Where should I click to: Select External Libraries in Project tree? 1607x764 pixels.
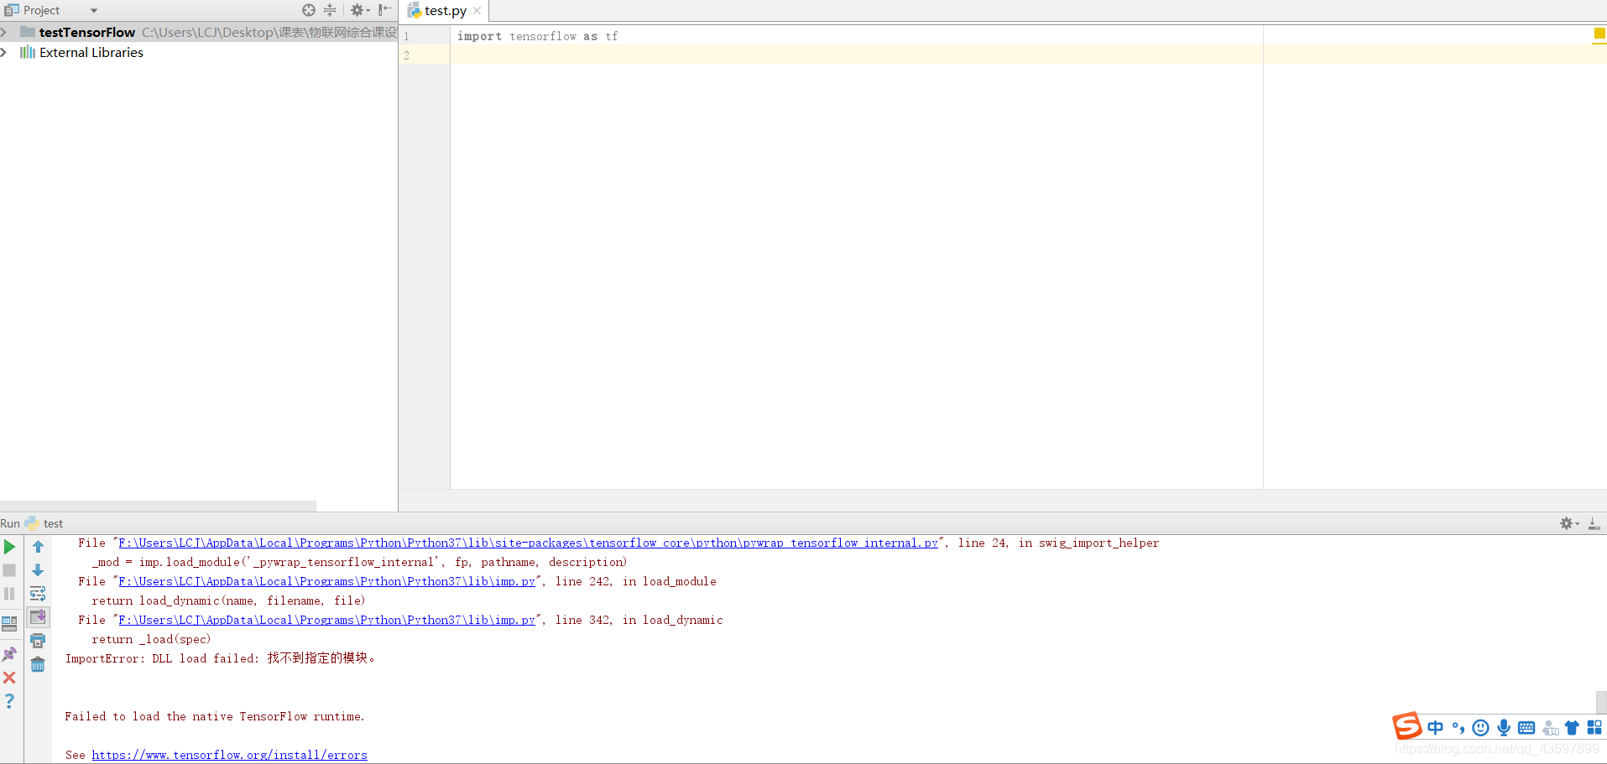pyautogui.click(x=91, y=52)
